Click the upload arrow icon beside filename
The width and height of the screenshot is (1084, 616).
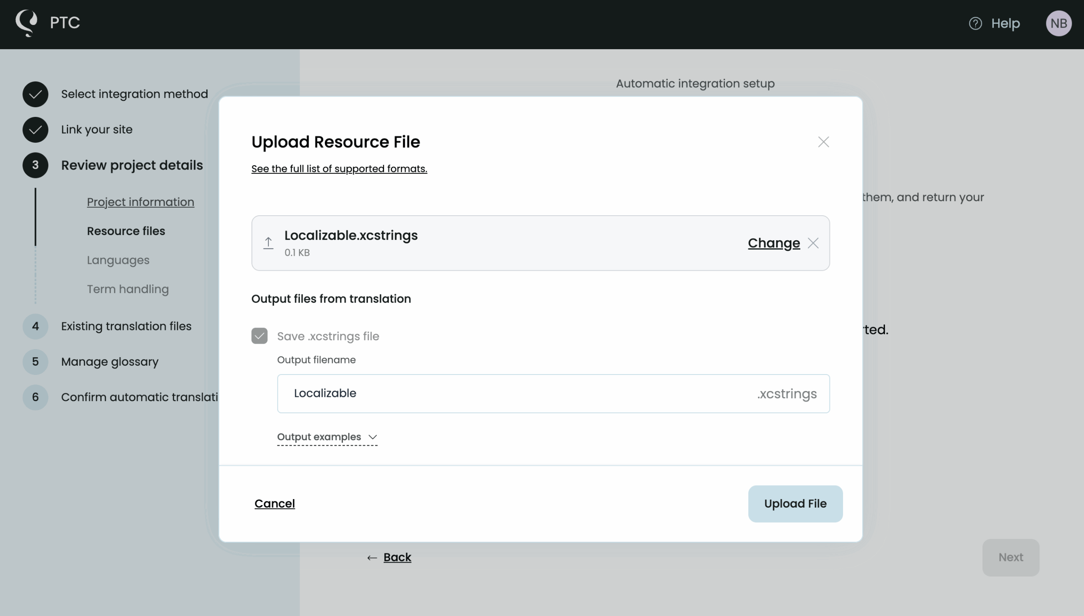pos(268,243)
